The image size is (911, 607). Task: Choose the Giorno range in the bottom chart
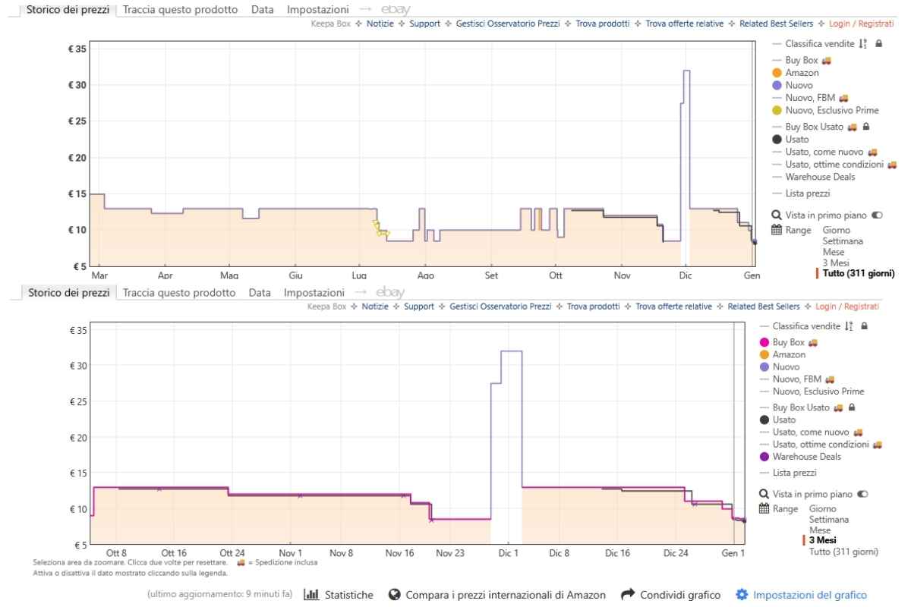point(824,508)
